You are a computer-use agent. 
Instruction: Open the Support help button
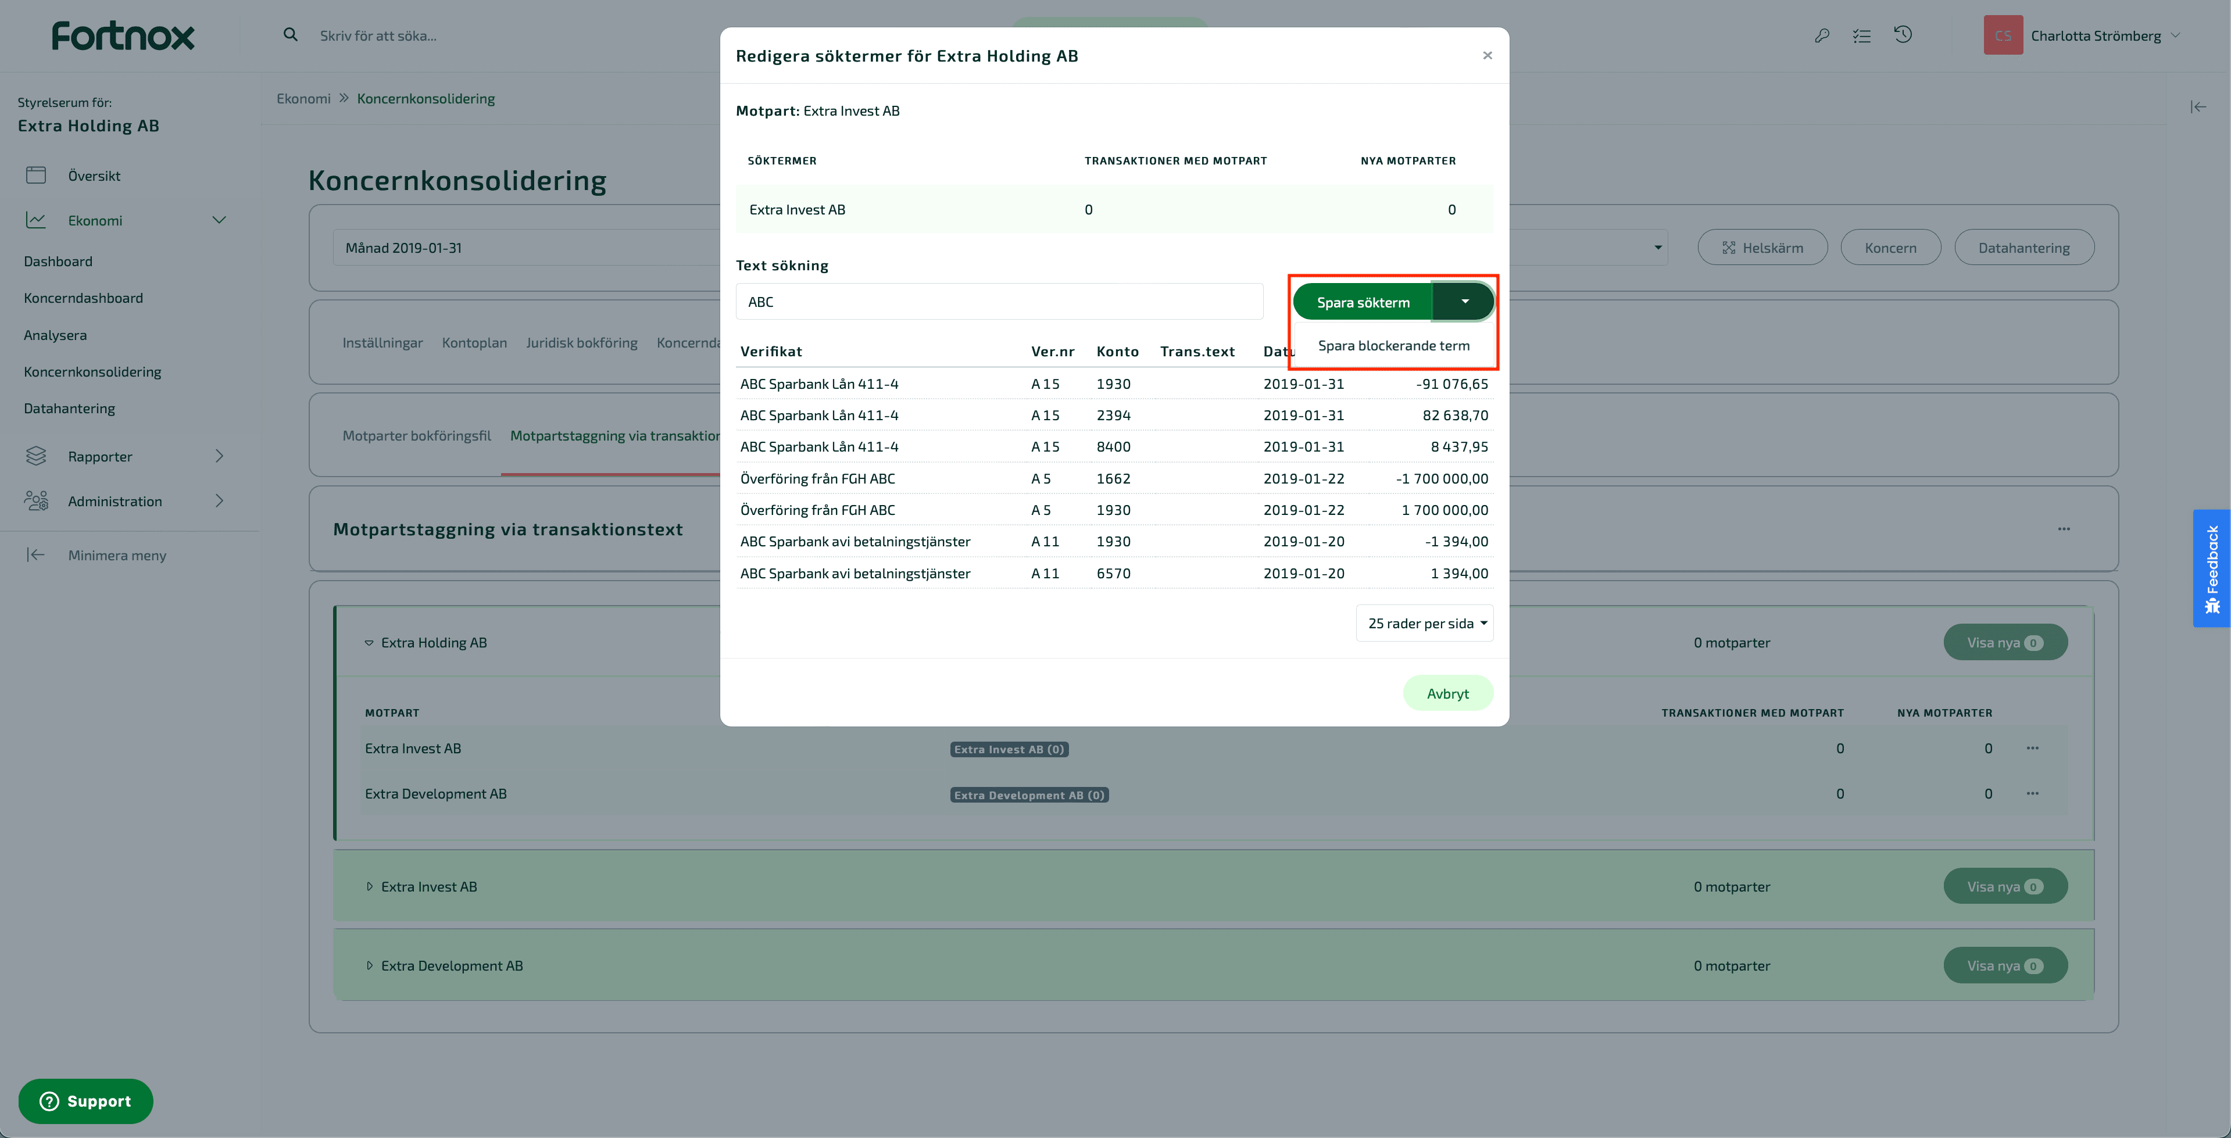86,1101
